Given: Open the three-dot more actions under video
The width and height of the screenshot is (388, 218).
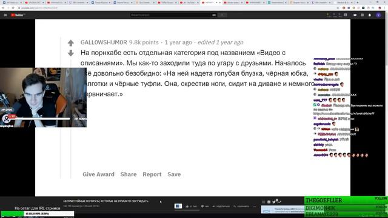Looking at the screenshot, I should (x=255, y=206).
